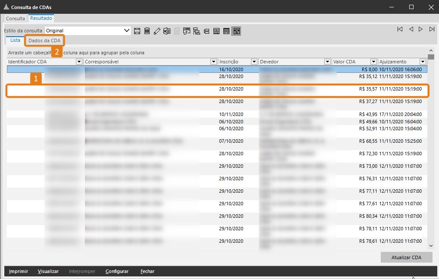Click the Excel export icon in toolbar
This screenshot has width=439, height=279.
167,31
